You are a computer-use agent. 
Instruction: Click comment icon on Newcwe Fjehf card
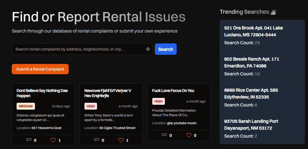[x=96, y=140]
